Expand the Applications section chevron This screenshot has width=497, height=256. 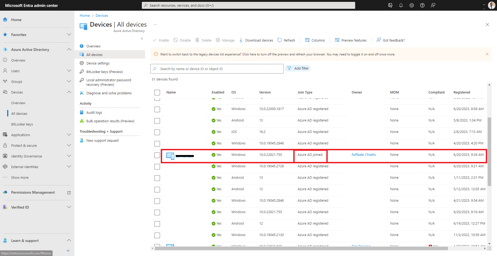tap(69, 135)
